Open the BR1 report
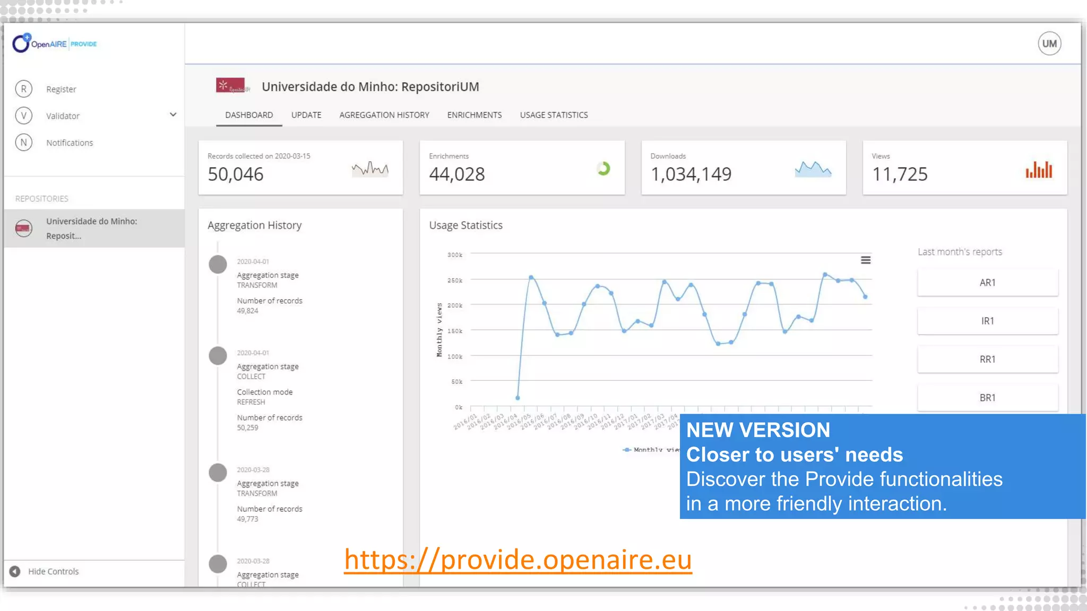 987,397
